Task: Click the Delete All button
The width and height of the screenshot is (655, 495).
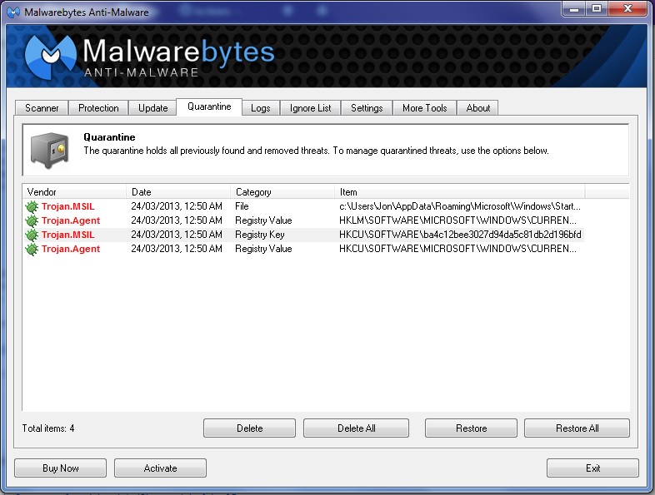Action: 357,428
